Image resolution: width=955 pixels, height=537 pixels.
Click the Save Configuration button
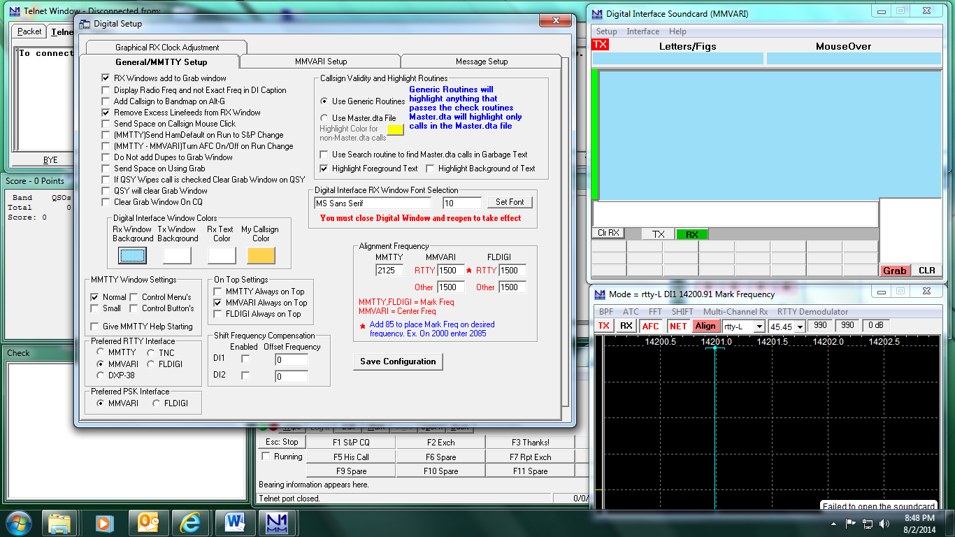click(398, 361)
